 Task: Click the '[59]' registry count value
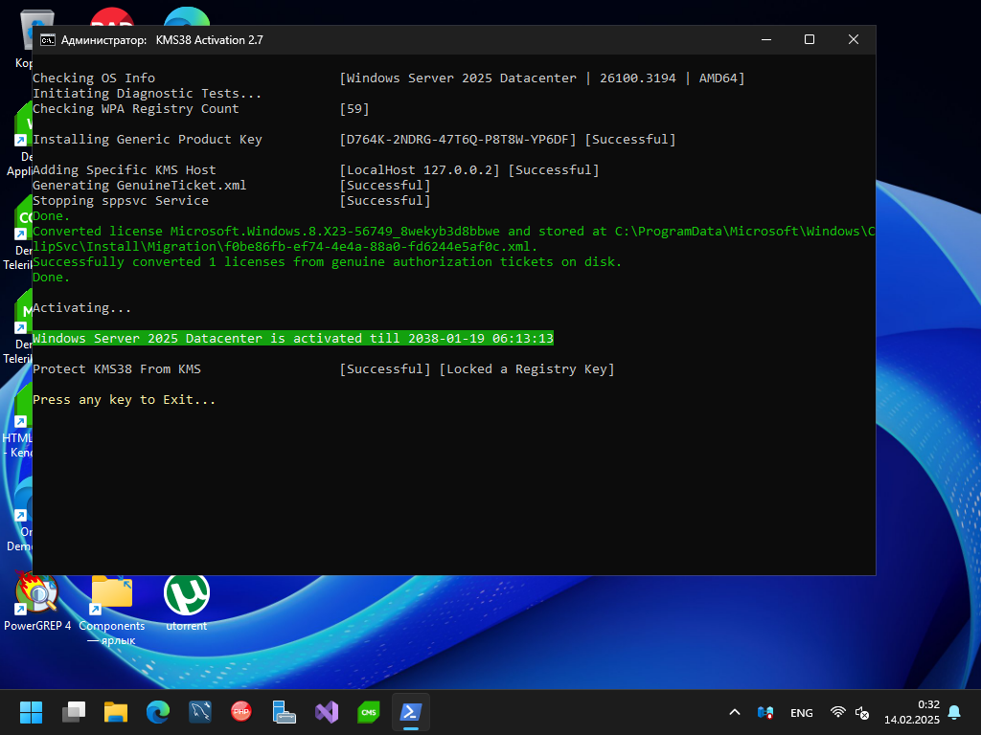tap(354, 109)
